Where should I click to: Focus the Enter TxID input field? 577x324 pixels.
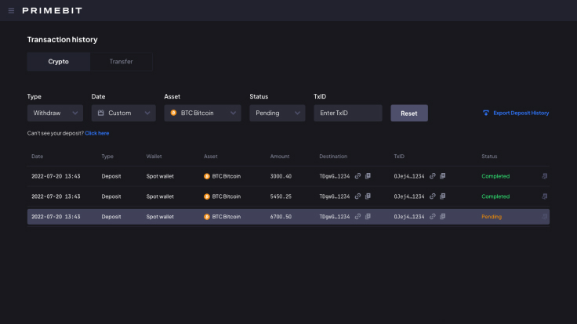click(x=348, y=113)
